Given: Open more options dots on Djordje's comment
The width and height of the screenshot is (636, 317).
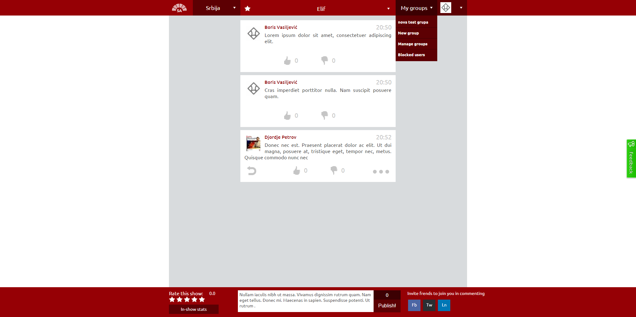Looking at the screenshot, I should 381,172.
